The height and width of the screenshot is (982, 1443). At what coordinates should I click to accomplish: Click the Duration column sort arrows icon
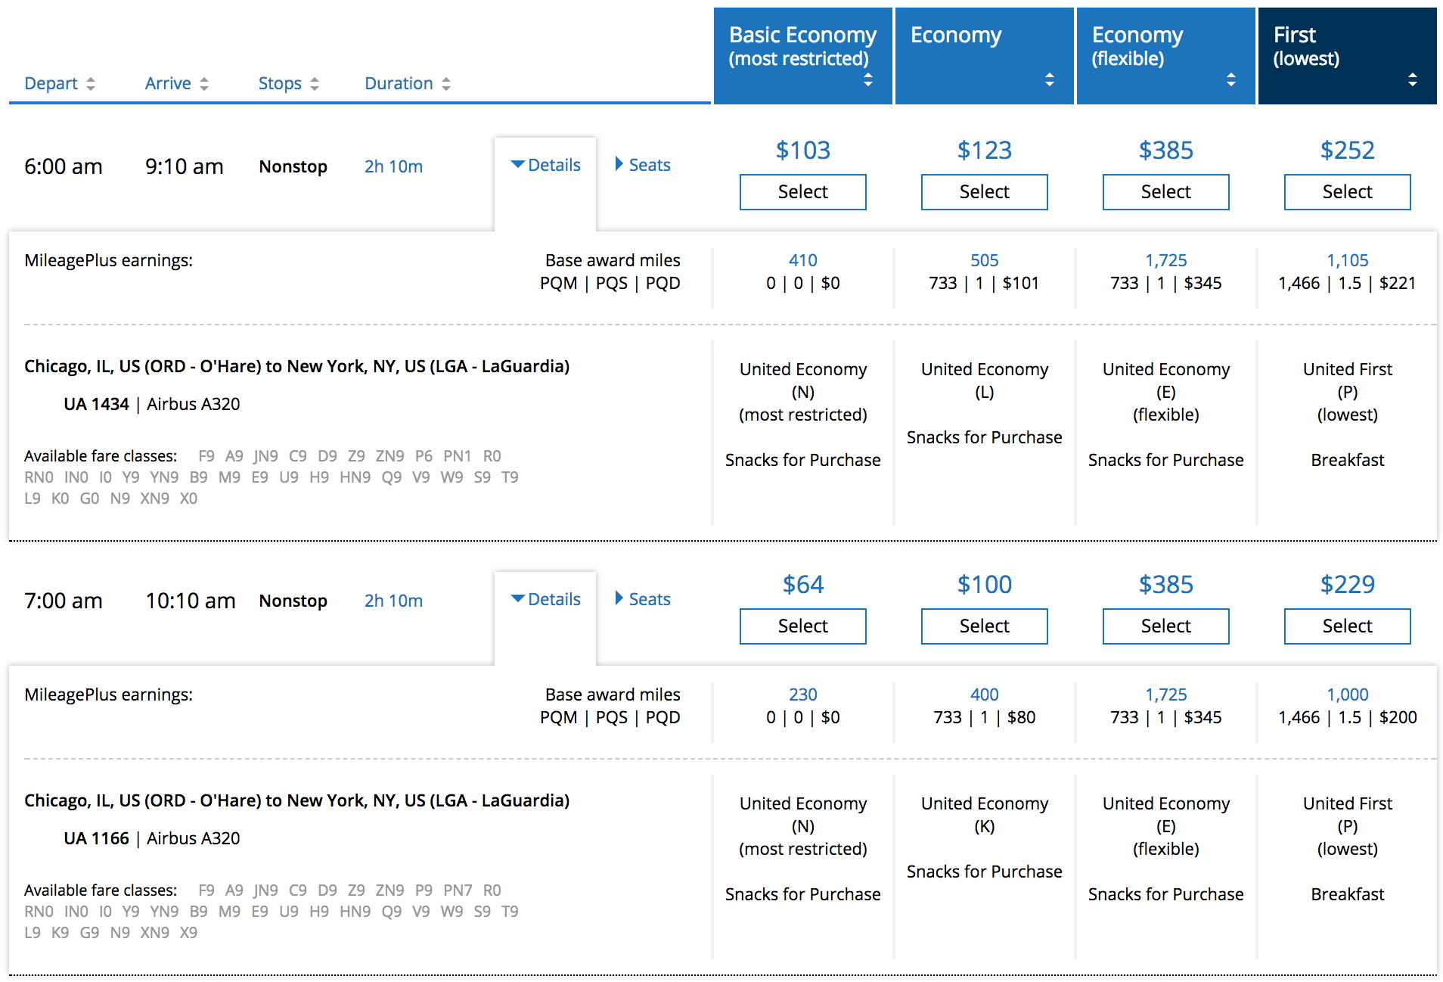pos(446,84)
